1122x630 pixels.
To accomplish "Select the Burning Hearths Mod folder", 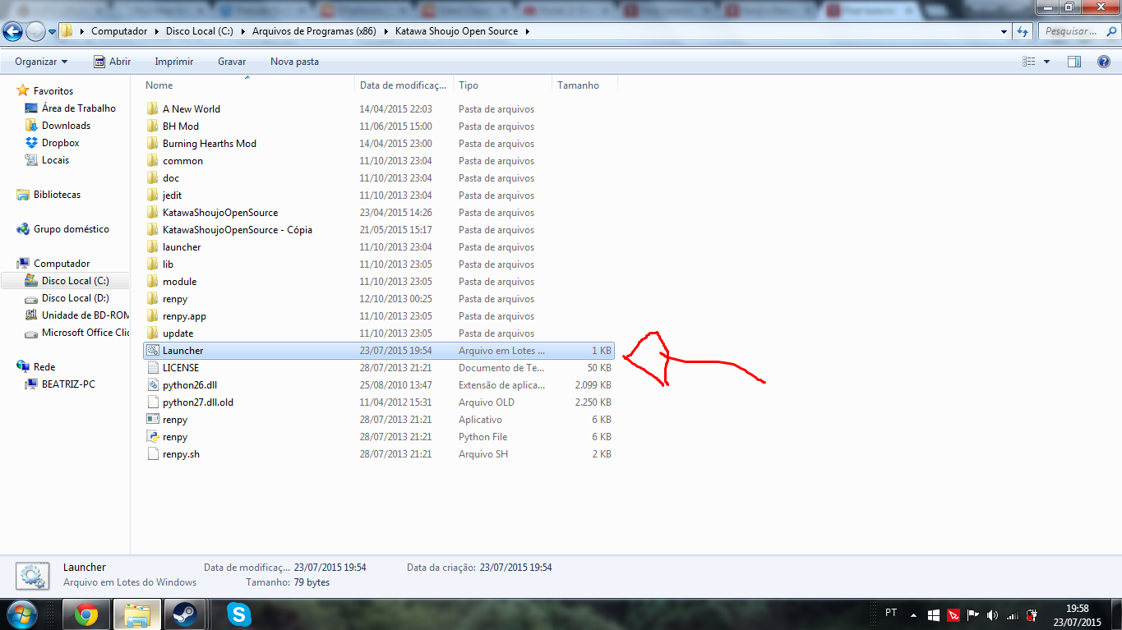I will (x=210, y=143).
